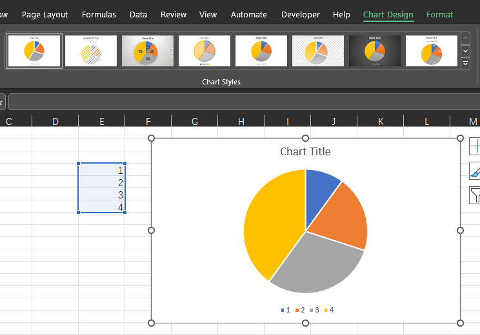480x335 pixels.
Task: Apply the eighth chart style with top legend
Action: (432, 51)
